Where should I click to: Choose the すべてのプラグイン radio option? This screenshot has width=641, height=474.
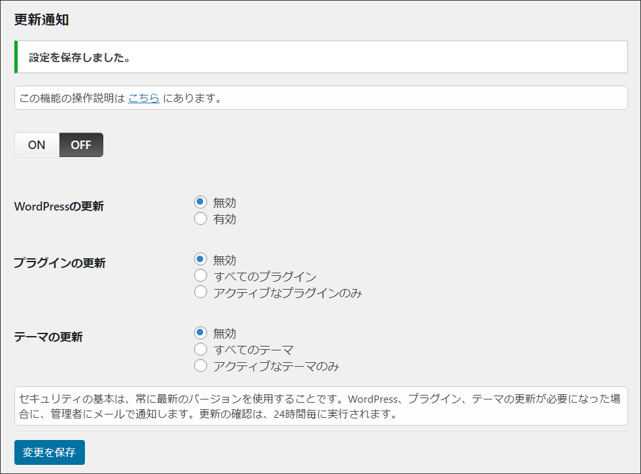201,277
